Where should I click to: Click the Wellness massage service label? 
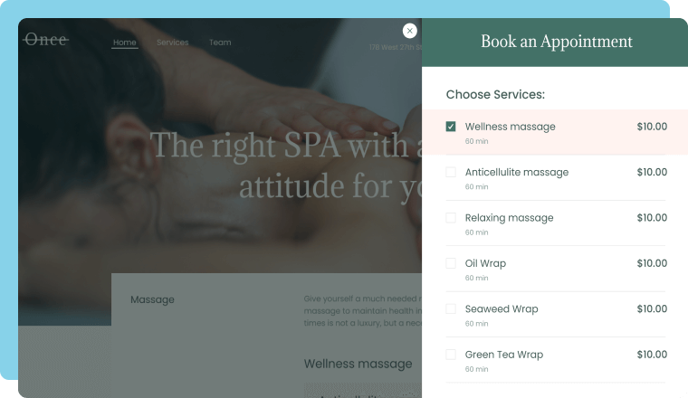coord(510,127)
